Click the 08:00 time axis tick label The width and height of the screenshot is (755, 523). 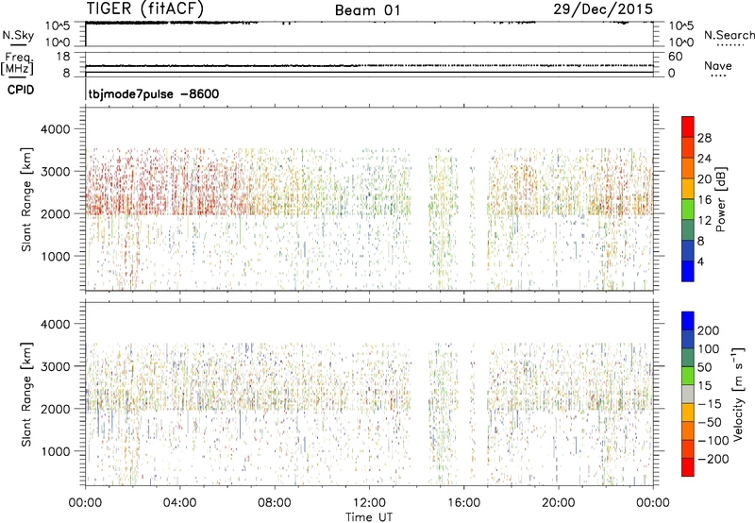click(x=275, y=503)
